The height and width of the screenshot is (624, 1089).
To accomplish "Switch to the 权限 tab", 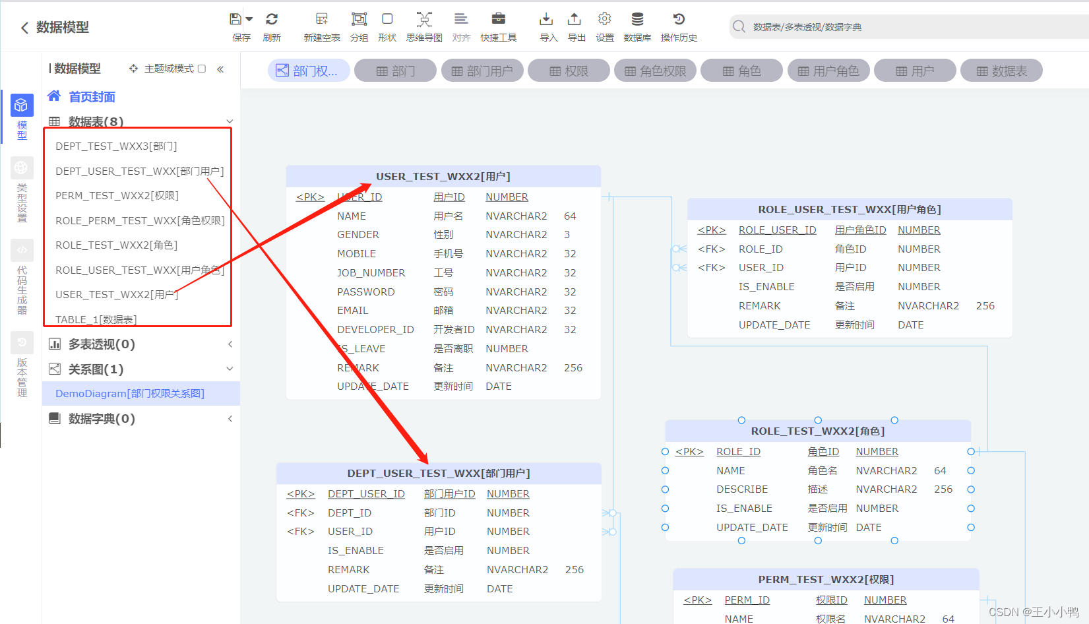I will [x=569, y=71].
